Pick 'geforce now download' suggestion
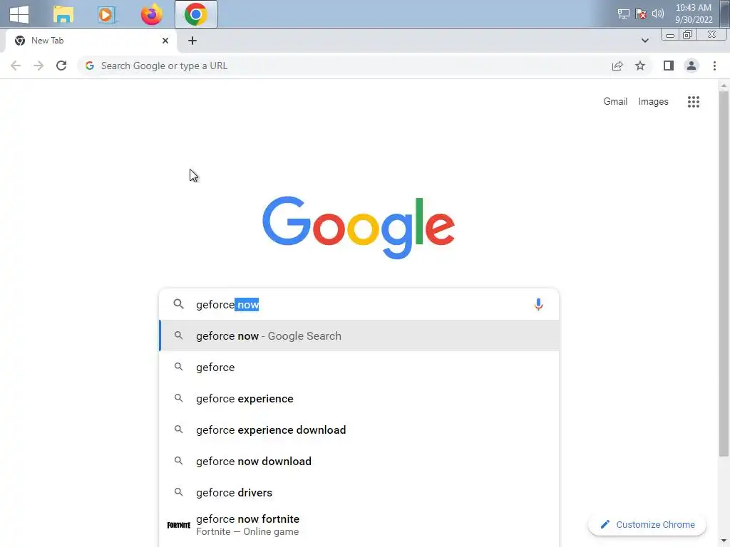 click(359, 461)
